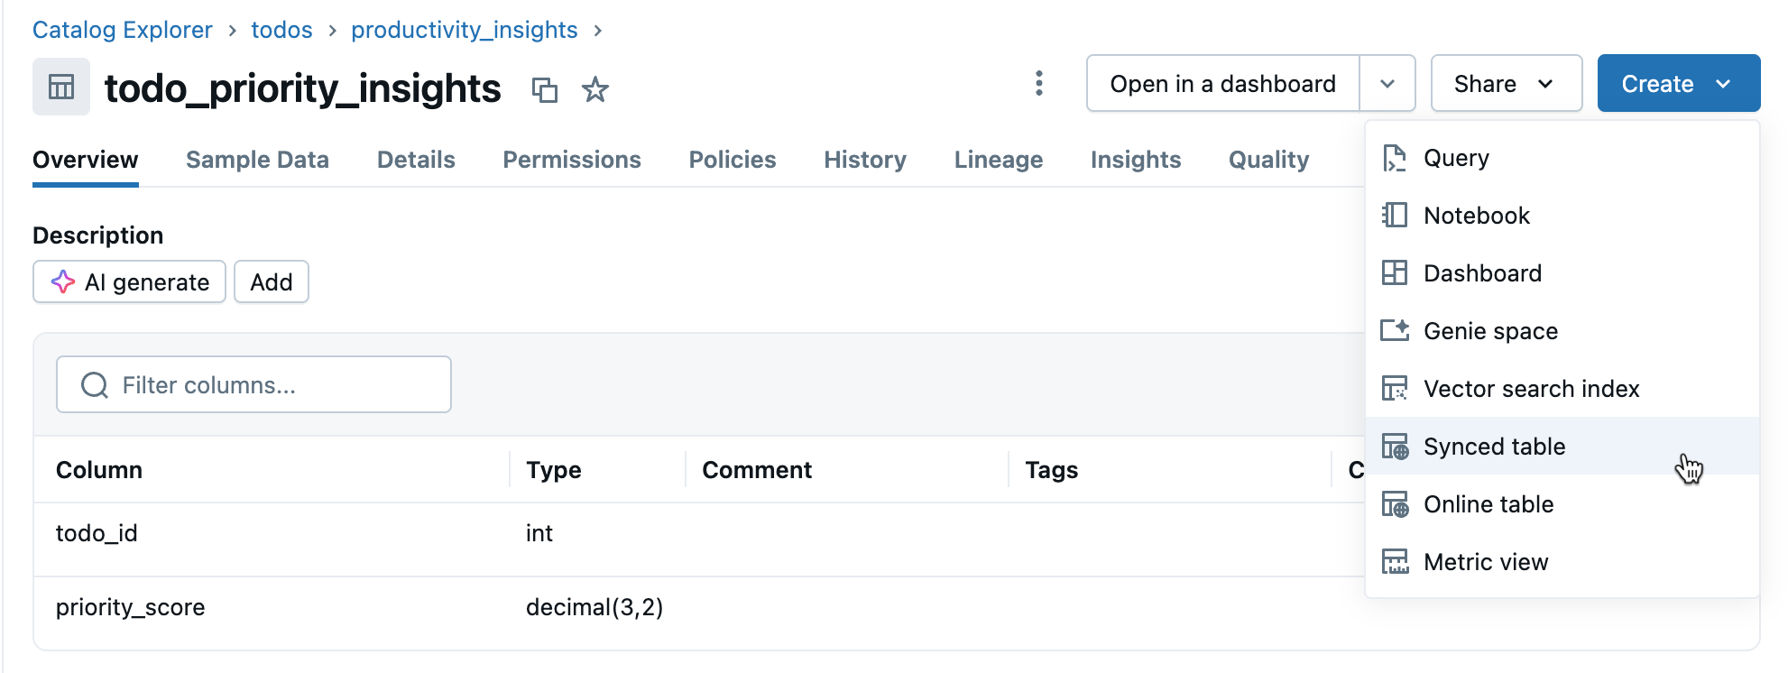Switch to the Sample Data tab

[x=257, y=160]
